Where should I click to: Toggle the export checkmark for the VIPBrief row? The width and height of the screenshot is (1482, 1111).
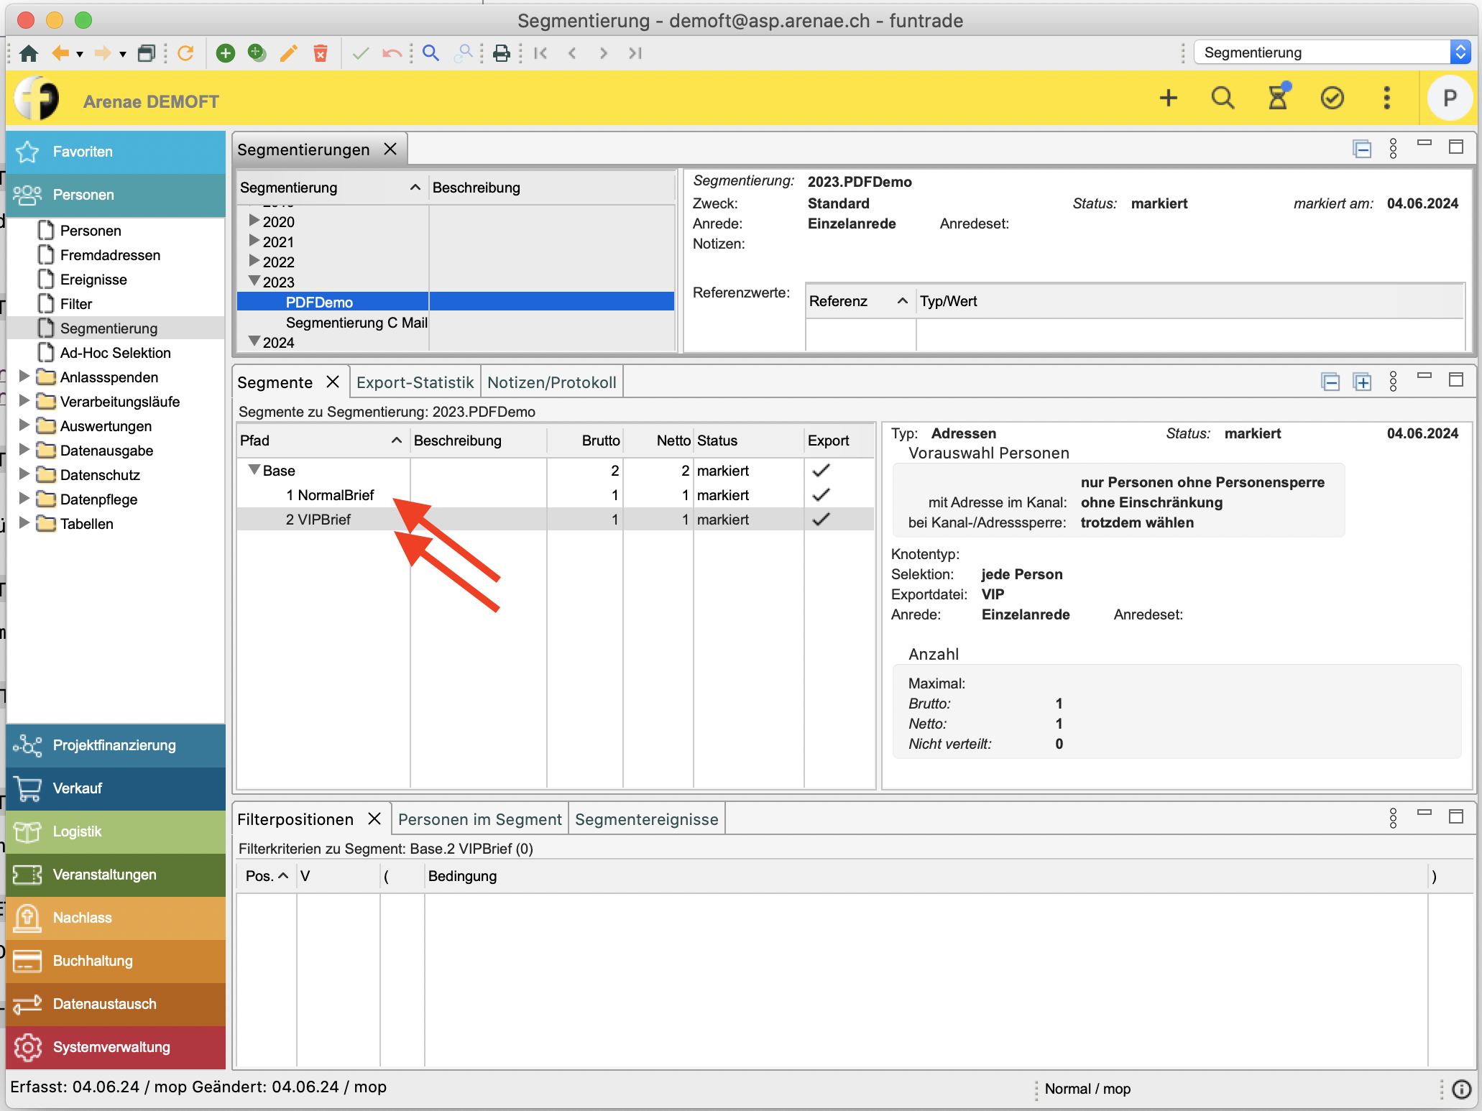tap(821, 520)
